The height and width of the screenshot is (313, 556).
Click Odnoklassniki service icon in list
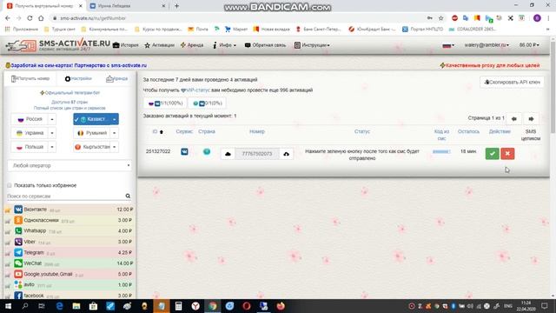pyautogui.click(x=18, y=220)
